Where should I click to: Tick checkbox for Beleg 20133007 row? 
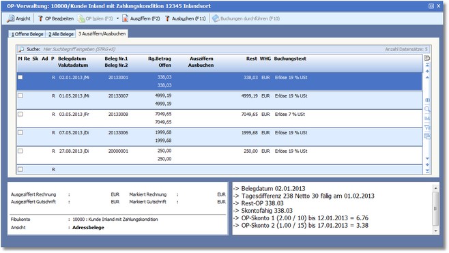tap(20, 96)
